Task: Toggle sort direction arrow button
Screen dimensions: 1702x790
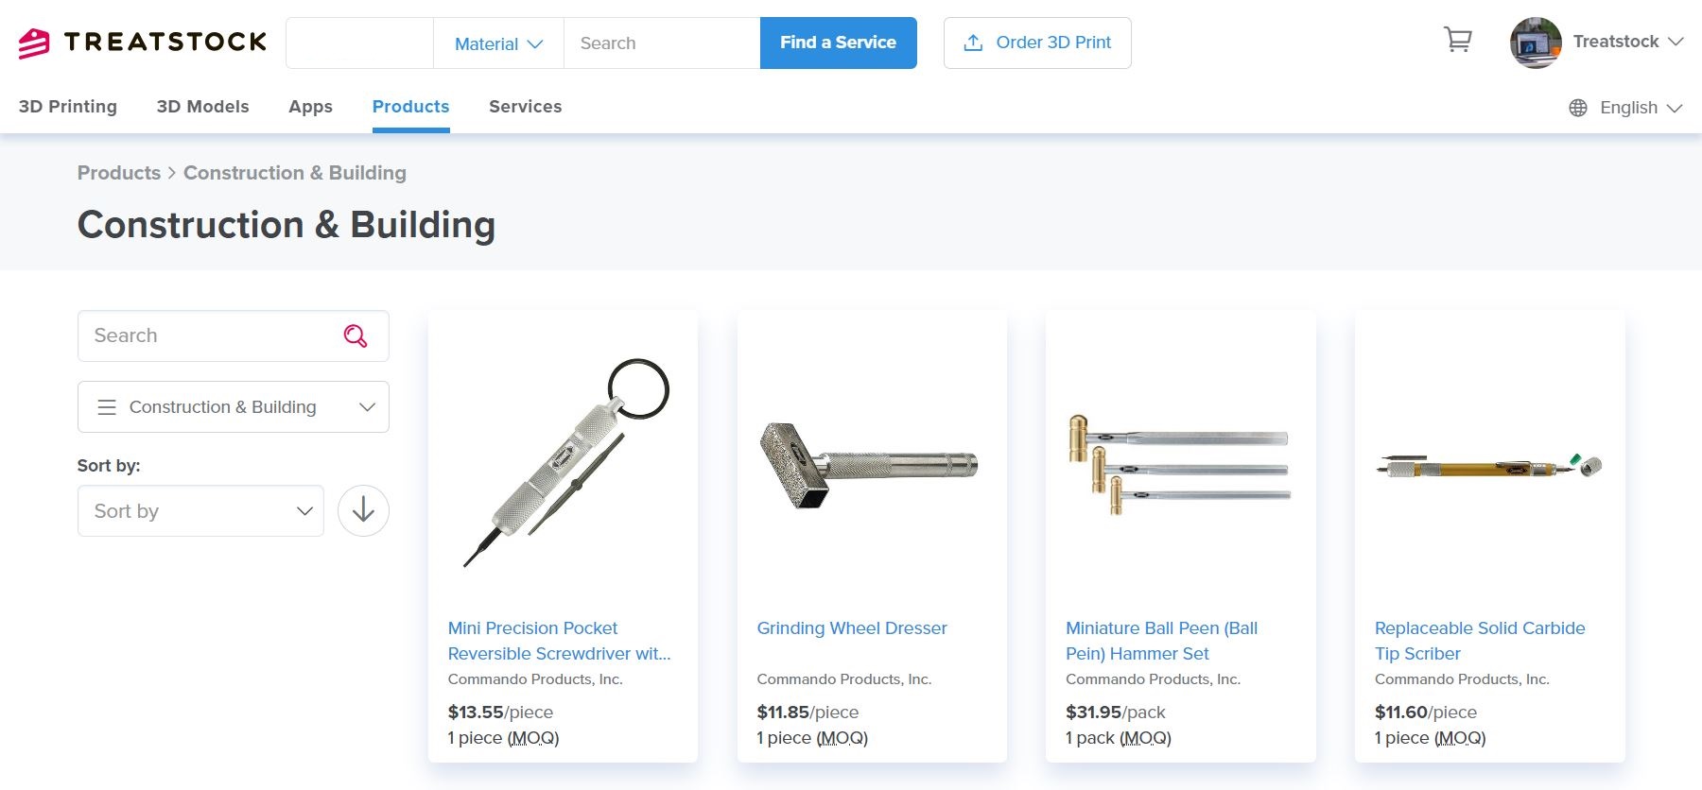Action: [x=363, y=511]
